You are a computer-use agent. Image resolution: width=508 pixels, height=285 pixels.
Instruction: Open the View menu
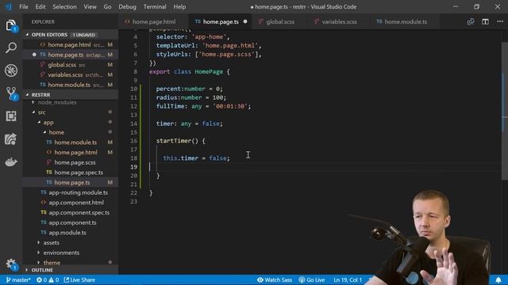pos(90,7)
